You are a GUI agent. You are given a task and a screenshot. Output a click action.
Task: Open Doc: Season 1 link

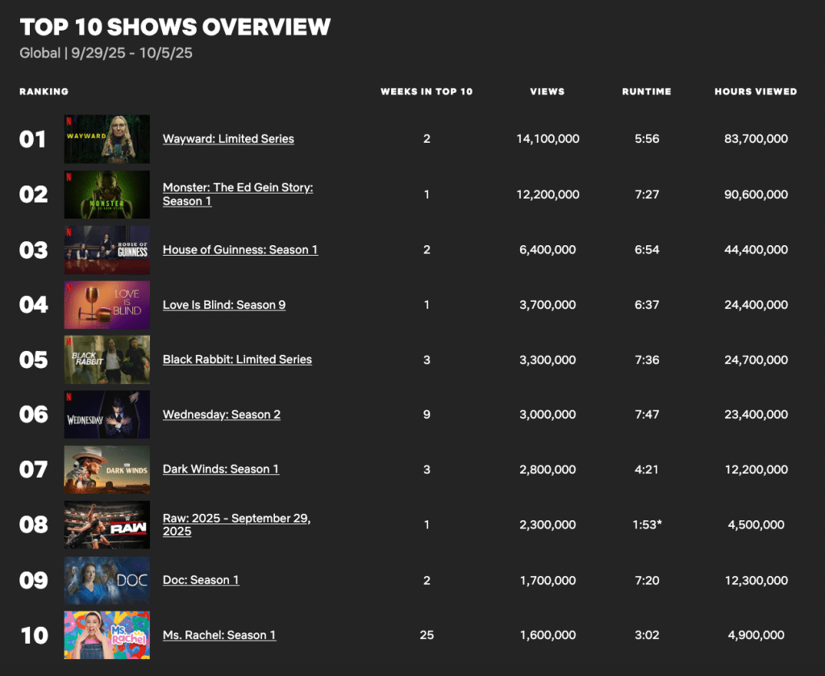(201, 580)
